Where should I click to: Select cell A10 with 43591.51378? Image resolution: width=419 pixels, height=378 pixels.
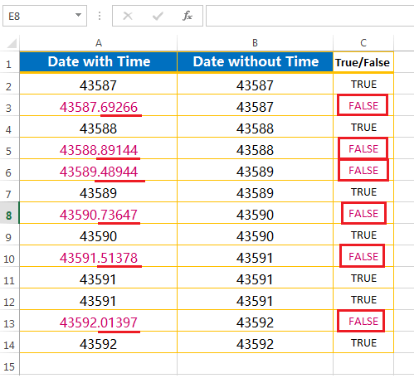point(99,256)
